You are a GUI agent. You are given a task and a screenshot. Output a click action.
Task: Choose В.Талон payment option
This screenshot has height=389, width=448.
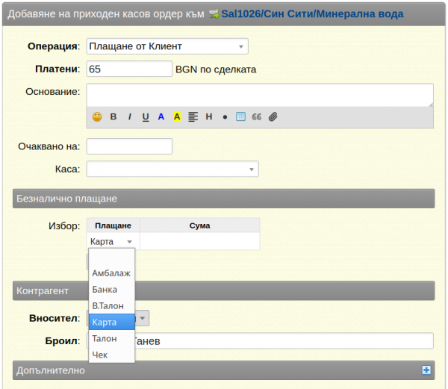(112, 306)
